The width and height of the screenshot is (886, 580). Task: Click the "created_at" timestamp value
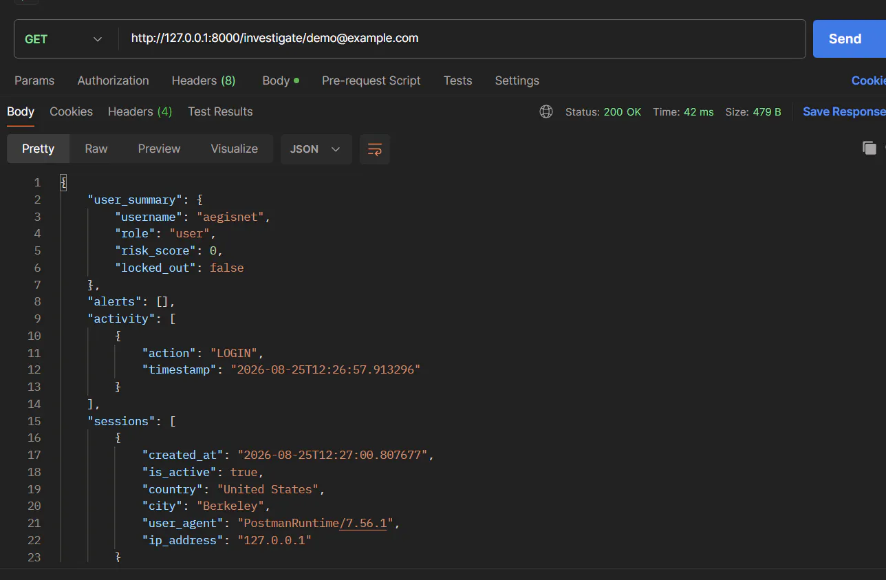pos(333,455)
